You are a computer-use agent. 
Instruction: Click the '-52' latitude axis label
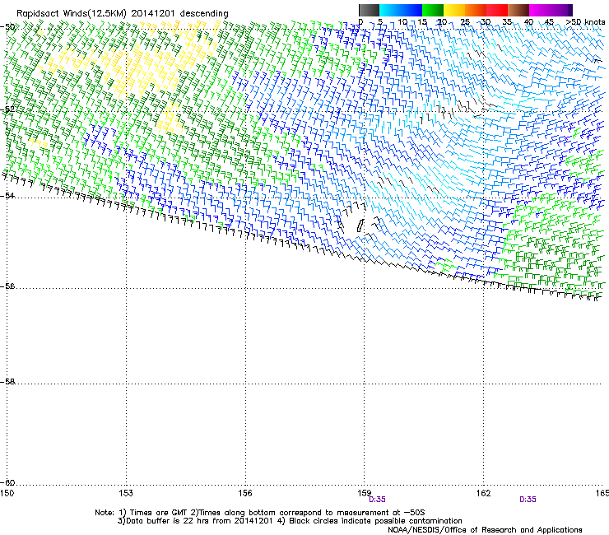click(x=7, y=109)
